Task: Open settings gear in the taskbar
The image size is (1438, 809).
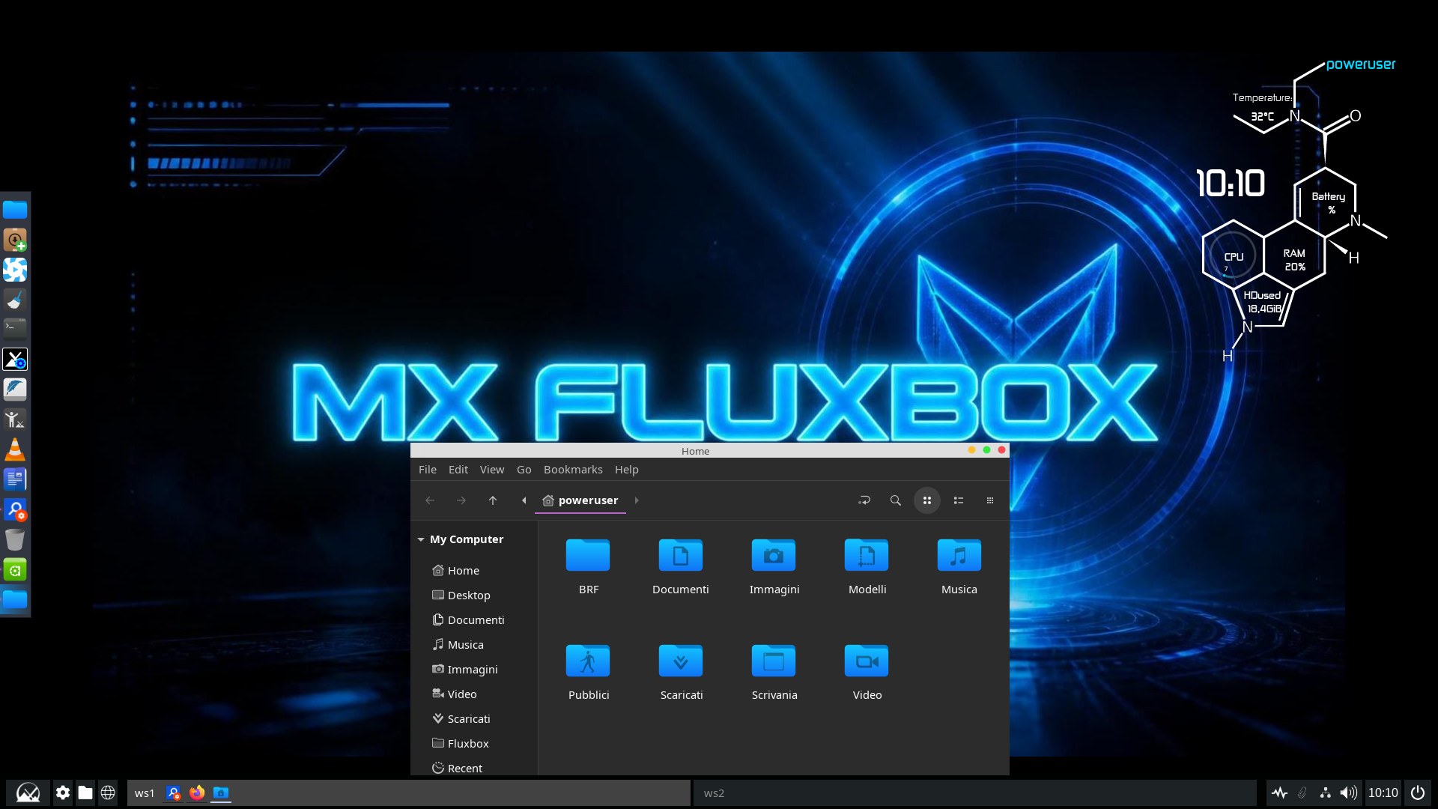Action: [x=63, y=793]
